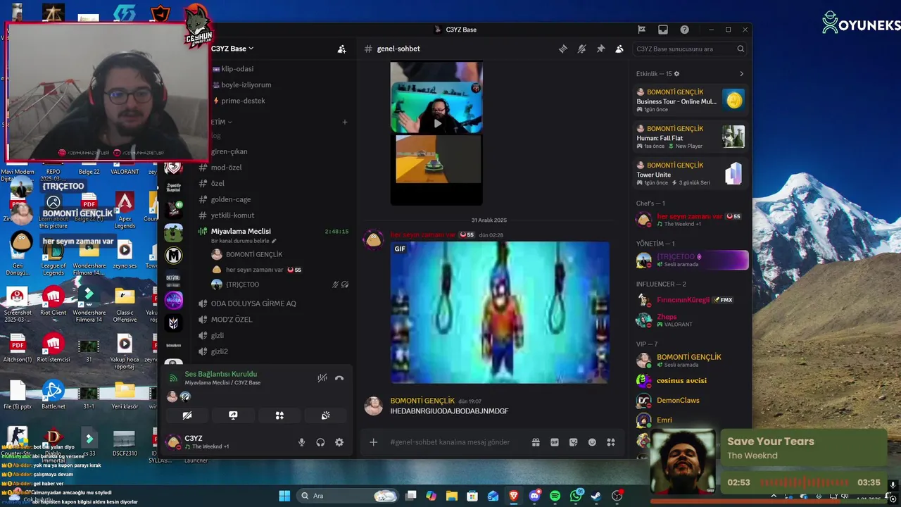Viewport: 901px width, 507px height.
Task: Expand the C3YZ Base server menu
Action: pyautogui.click(x=232, y=49)
